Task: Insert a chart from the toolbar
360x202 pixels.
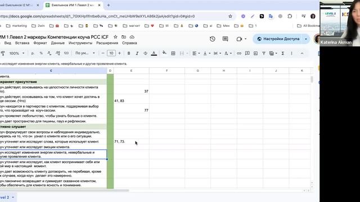Action: (x=255, y=53)
